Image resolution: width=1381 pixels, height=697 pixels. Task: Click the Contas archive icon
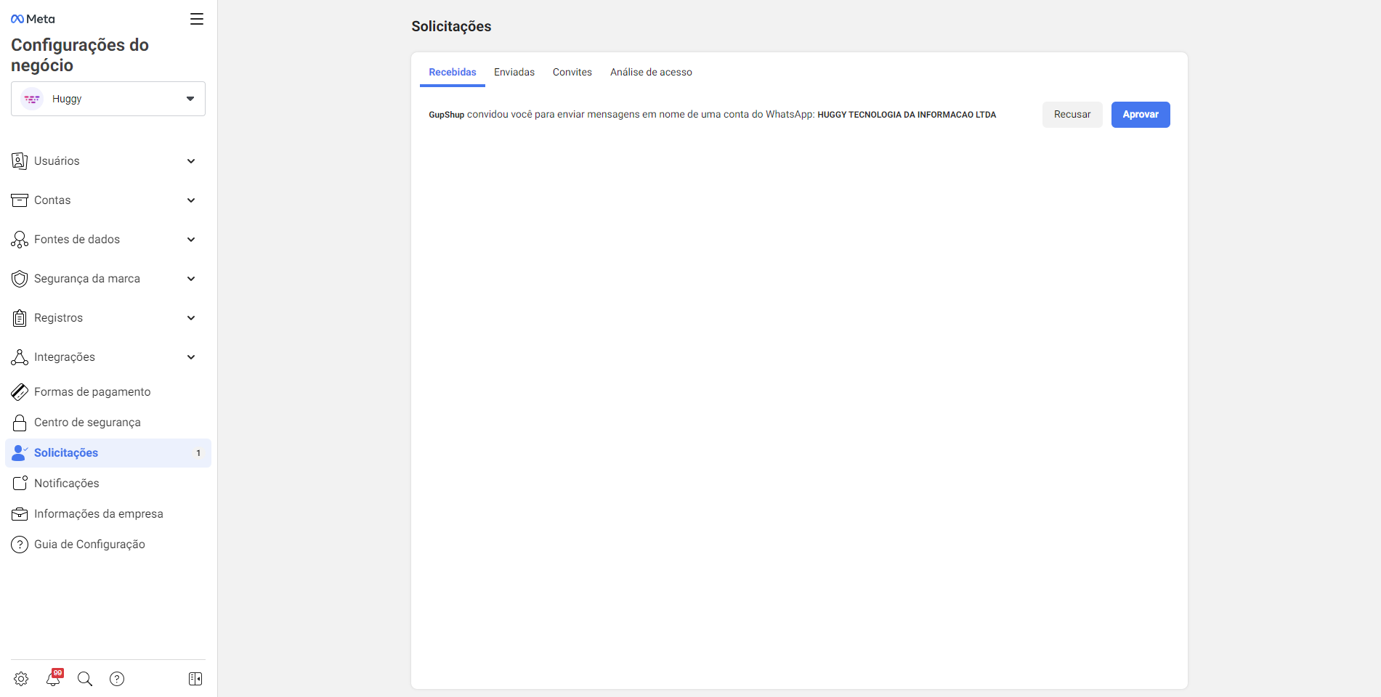click(20, 200)
